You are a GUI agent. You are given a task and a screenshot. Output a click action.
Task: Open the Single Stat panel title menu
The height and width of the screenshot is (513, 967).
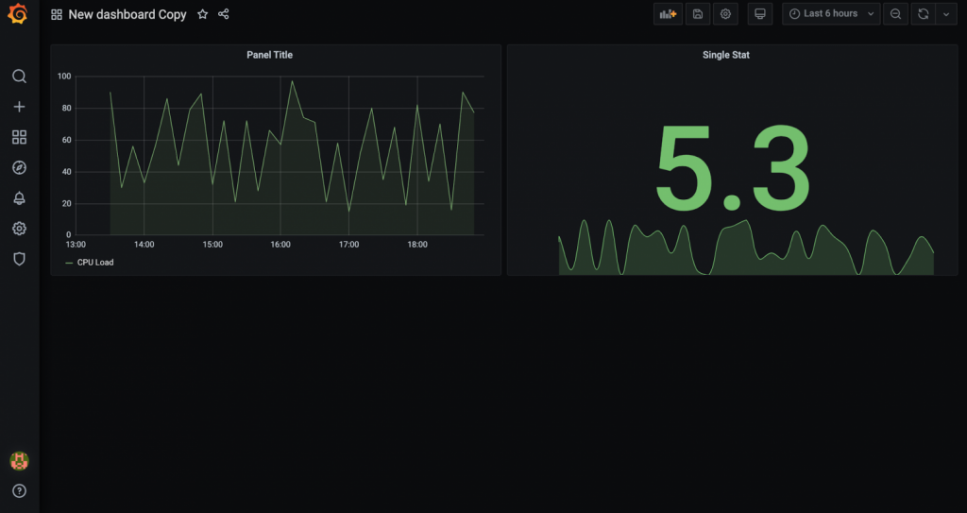pyautogui.click(x=725, y=55)
